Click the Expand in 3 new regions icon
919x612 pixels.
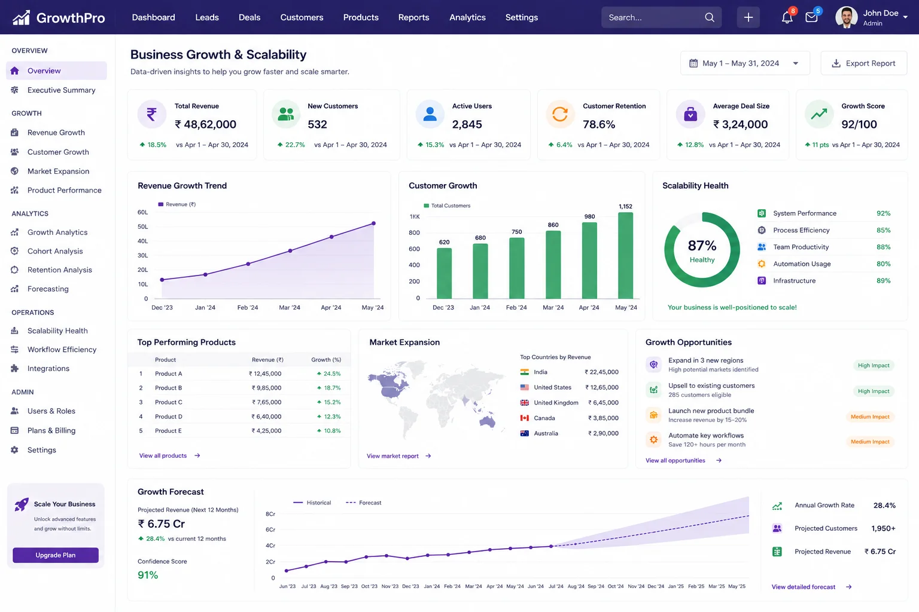tap(654, 365)
